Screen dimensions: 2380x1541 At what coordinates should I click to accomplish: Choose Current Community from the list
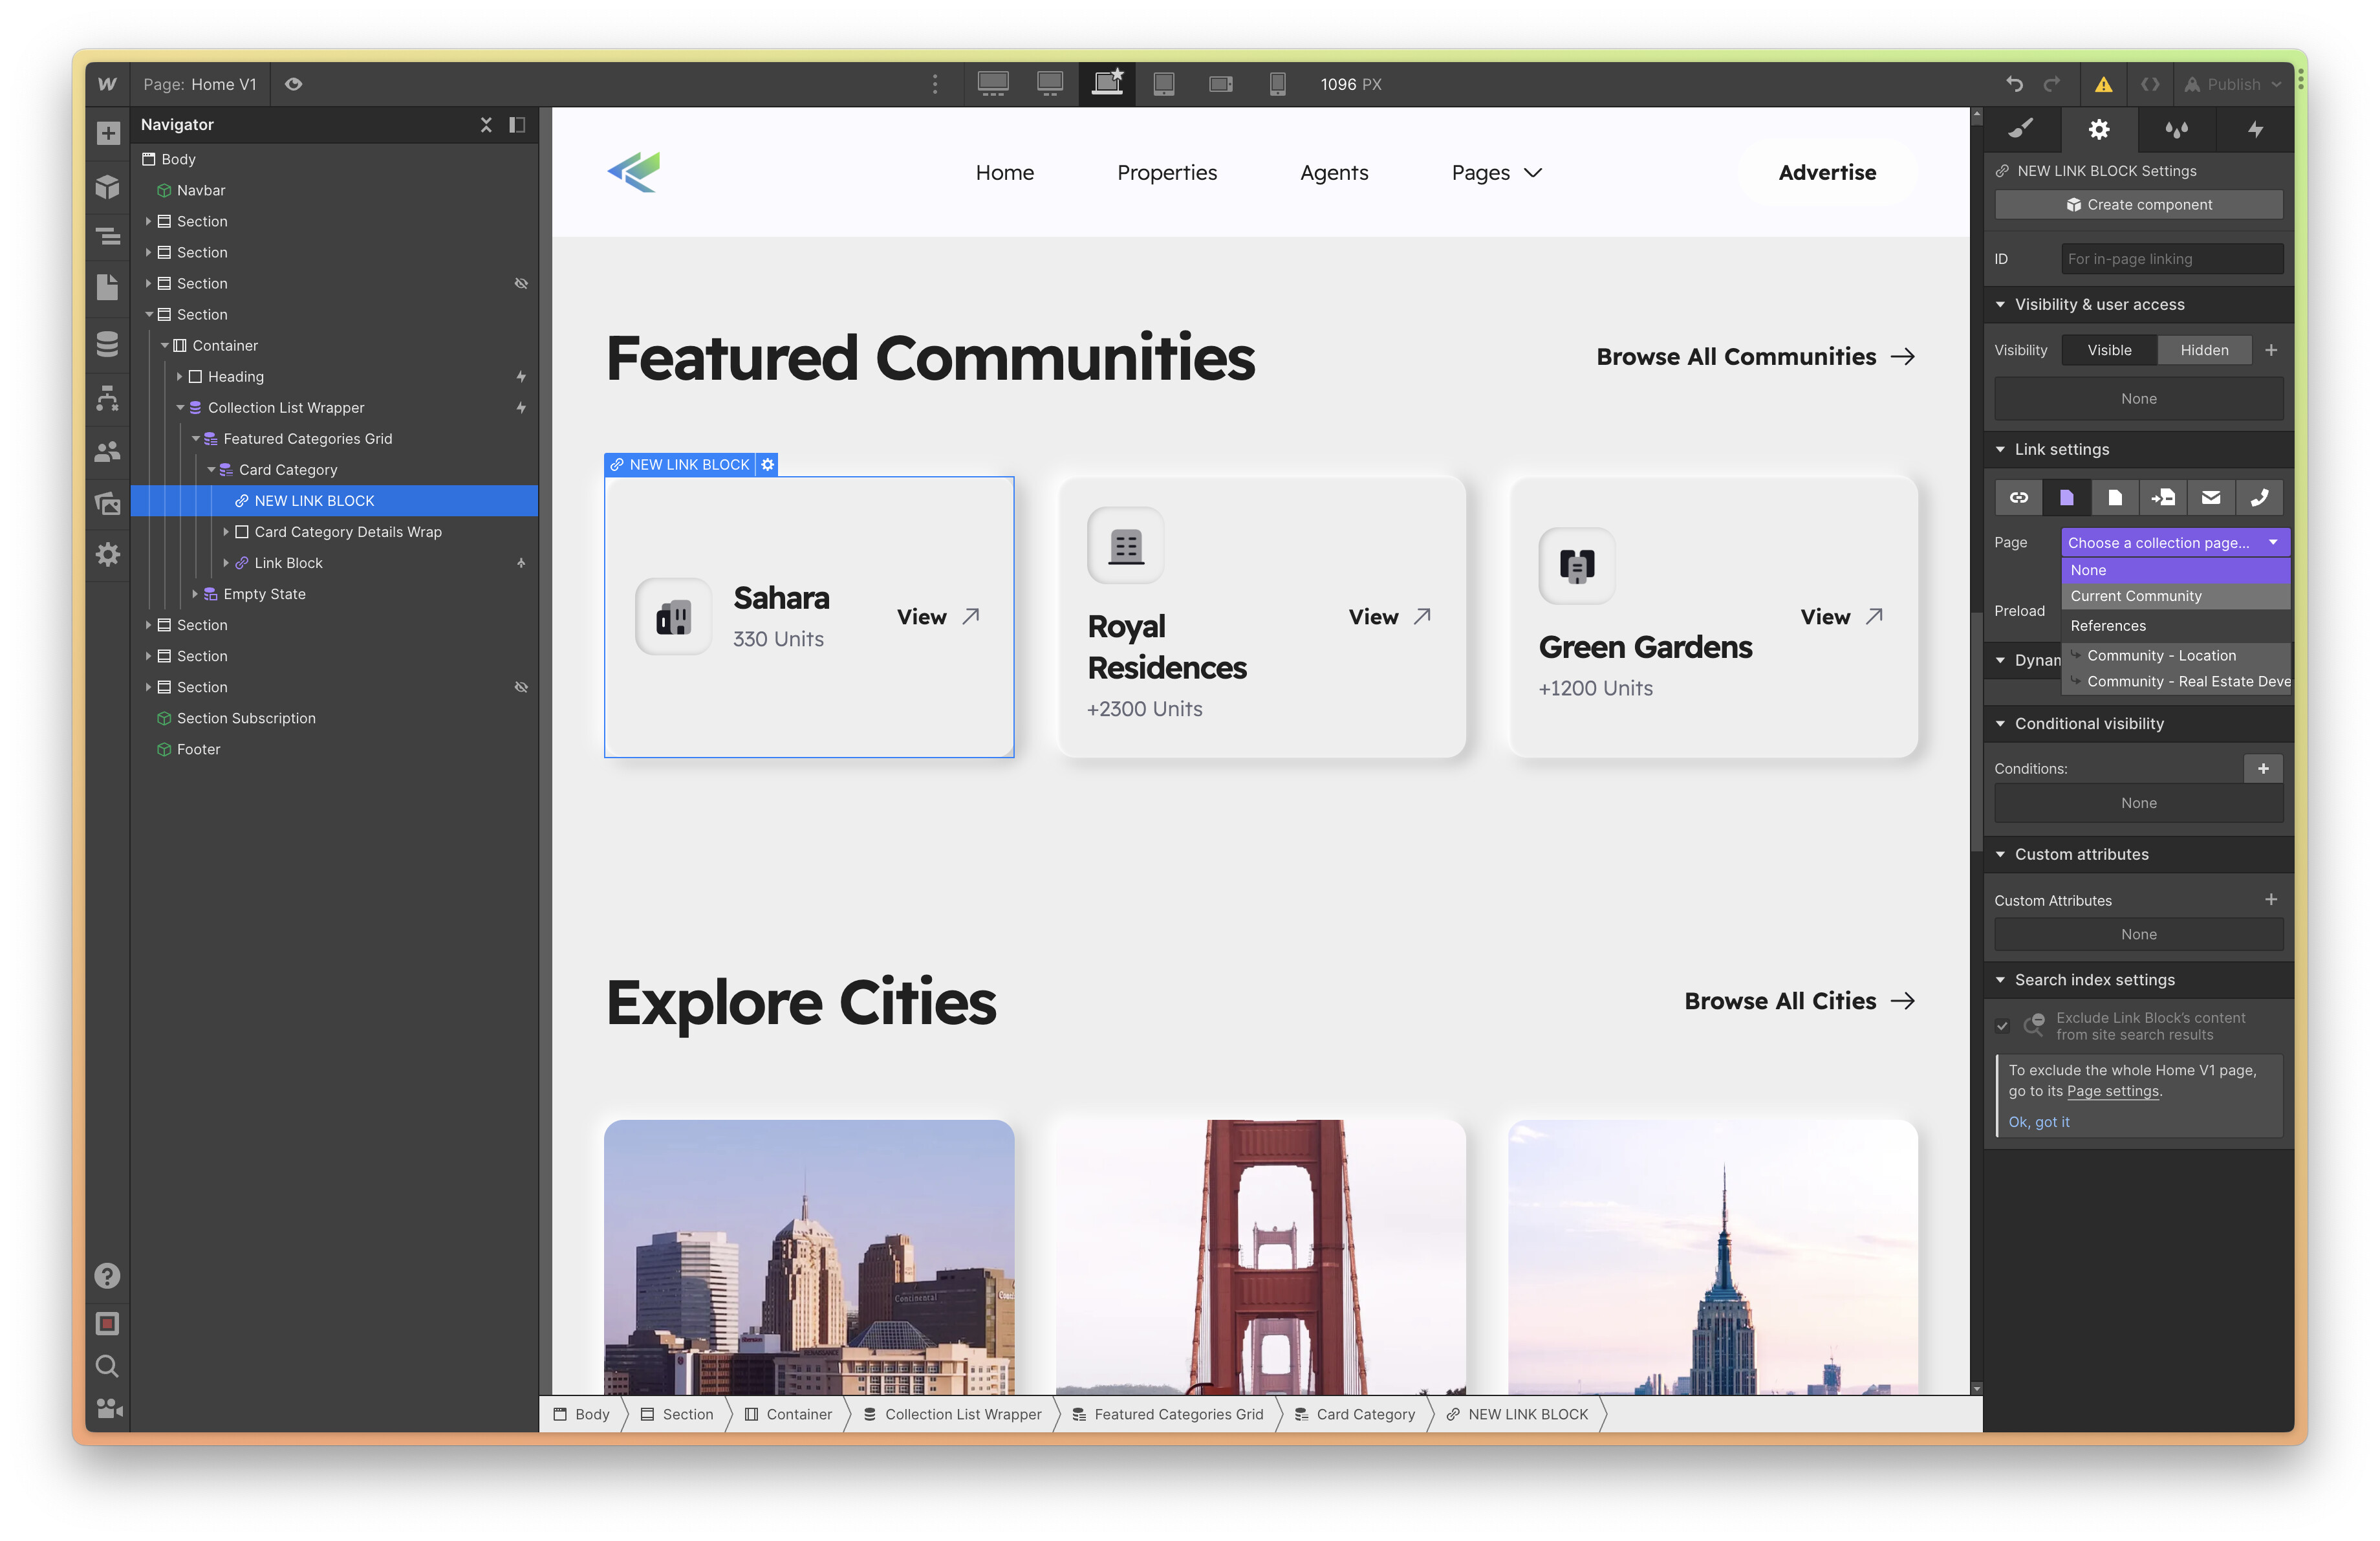click(x=2135, y=596)
